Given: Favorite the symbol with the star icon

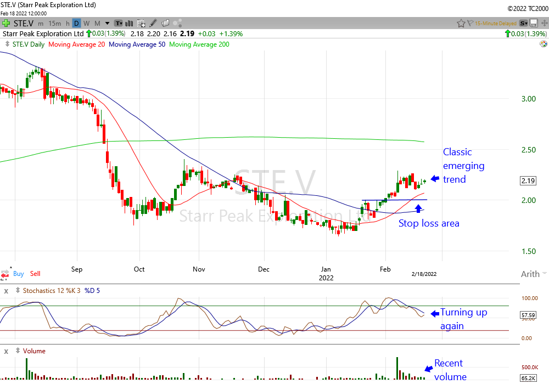Looking at the screenshot, I should [461, 24].
